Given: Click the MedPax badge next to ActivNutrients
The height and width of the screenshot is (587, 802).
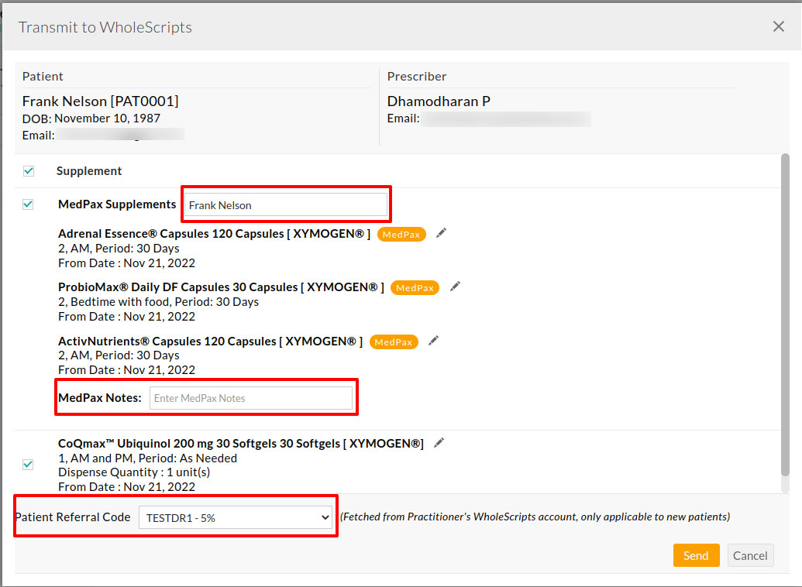Looking at the screenshot, I should coord(394,342).
